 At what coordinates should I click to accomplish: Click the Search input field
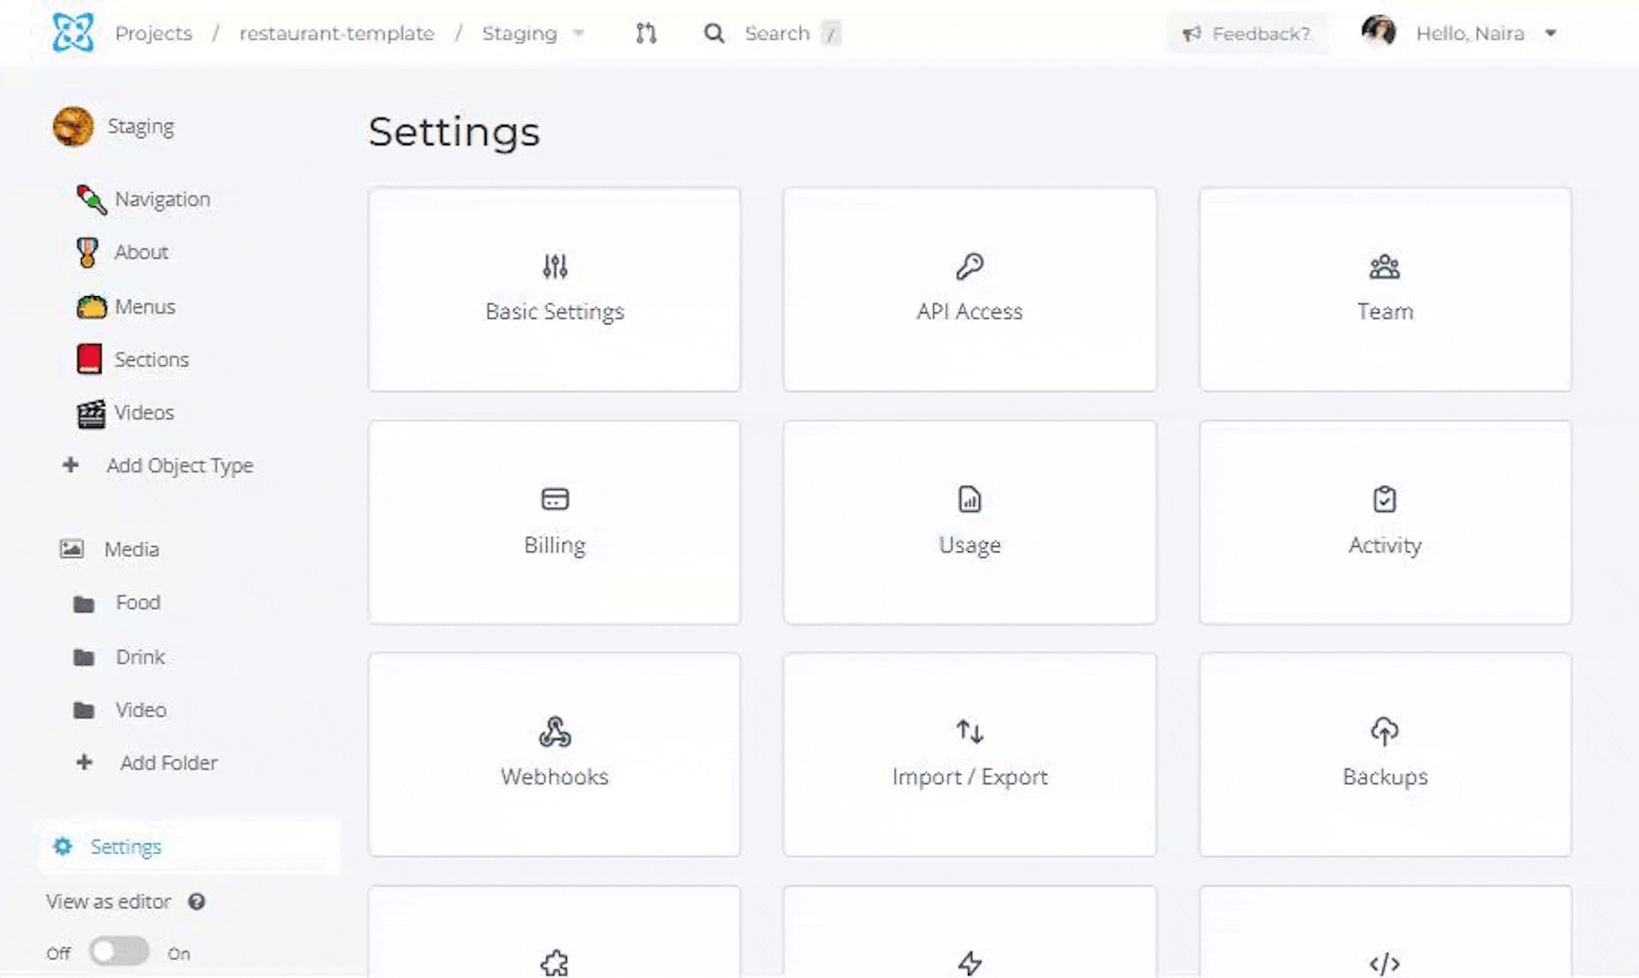777,33
